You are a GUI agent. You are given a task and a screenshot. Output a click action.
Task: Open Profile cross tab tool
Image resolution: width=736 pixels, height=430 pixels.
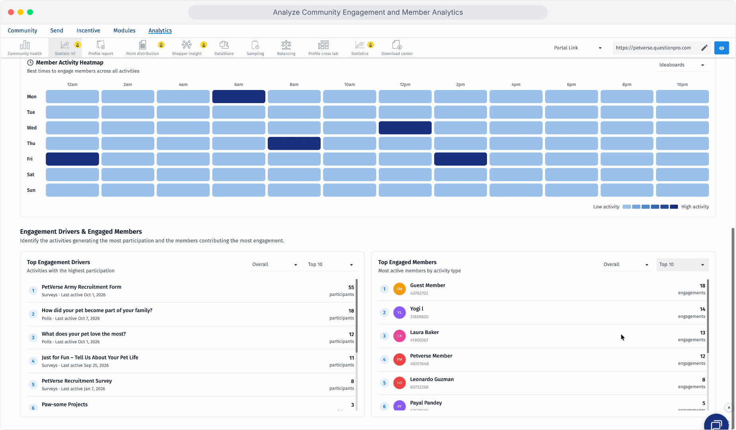tap(323, 48)
